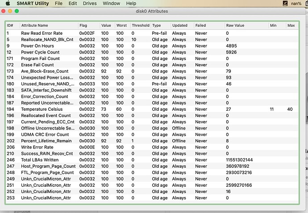This screenshot has width=308, height=213.
Task: Select the Raw Read Error Rate row
Action: 152,33
